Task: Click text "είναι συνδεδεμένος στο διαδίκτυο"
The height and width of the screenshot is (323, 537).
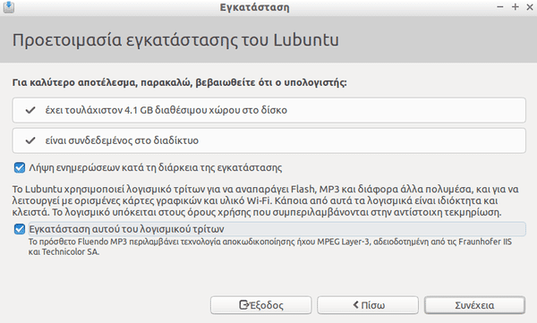Action: (x=122, y=140)
